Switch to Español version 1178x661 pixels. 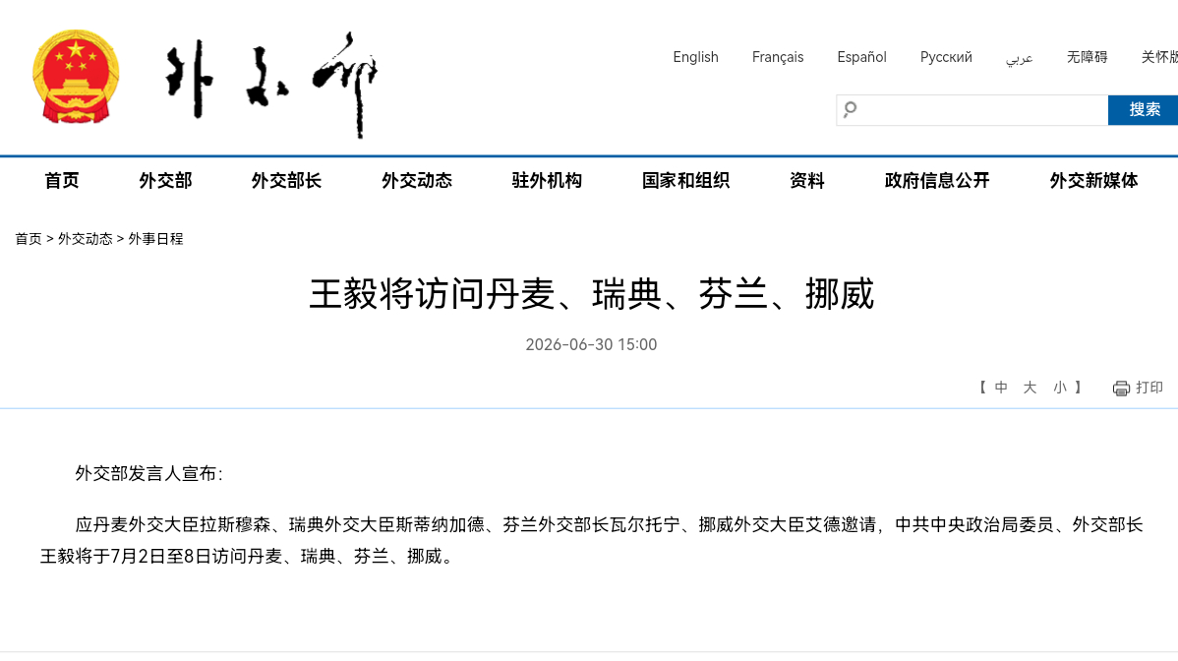tap(861, 57)
